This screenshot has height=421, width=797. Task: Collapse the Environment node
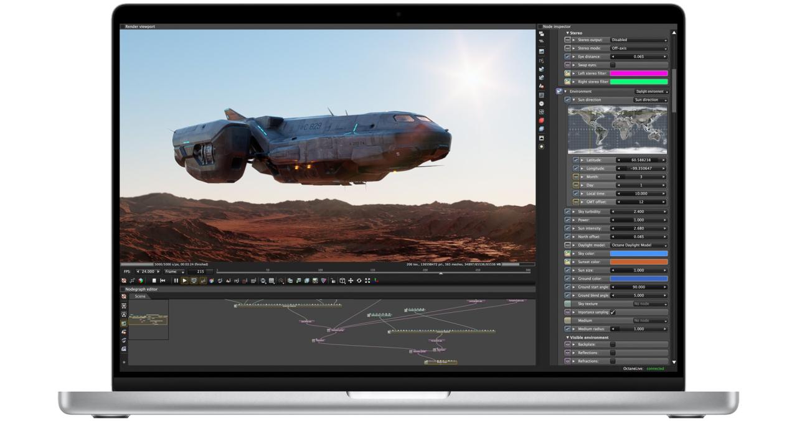tap(565, 91)
